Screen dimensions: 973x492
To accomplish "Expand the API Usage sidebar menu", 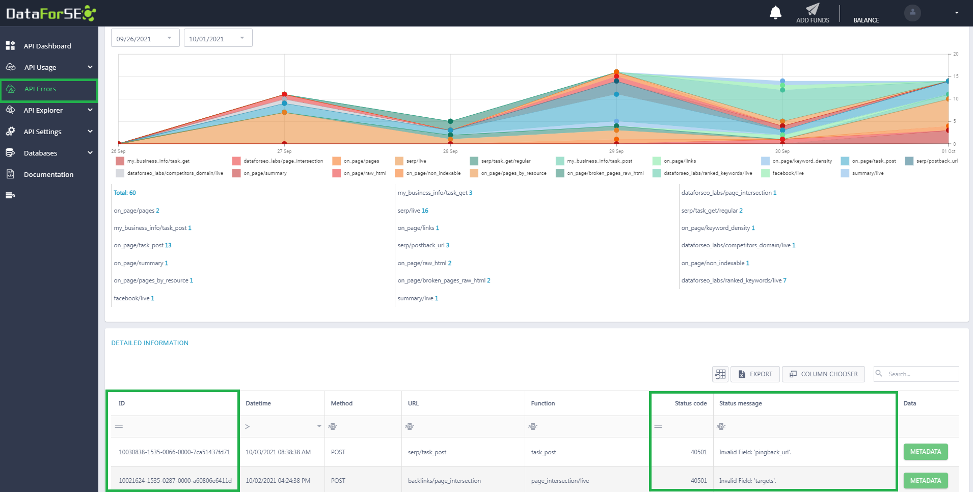I will [x=49, y=67].
